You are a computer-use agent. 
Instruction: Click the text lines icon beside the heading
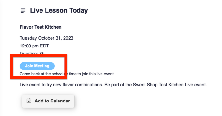pyautogui.click(x=23, y=11)
